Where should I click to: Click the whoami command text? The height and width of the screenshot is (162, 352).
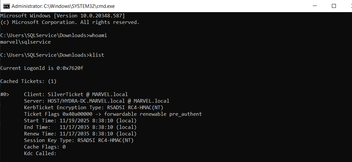[98, 35]
